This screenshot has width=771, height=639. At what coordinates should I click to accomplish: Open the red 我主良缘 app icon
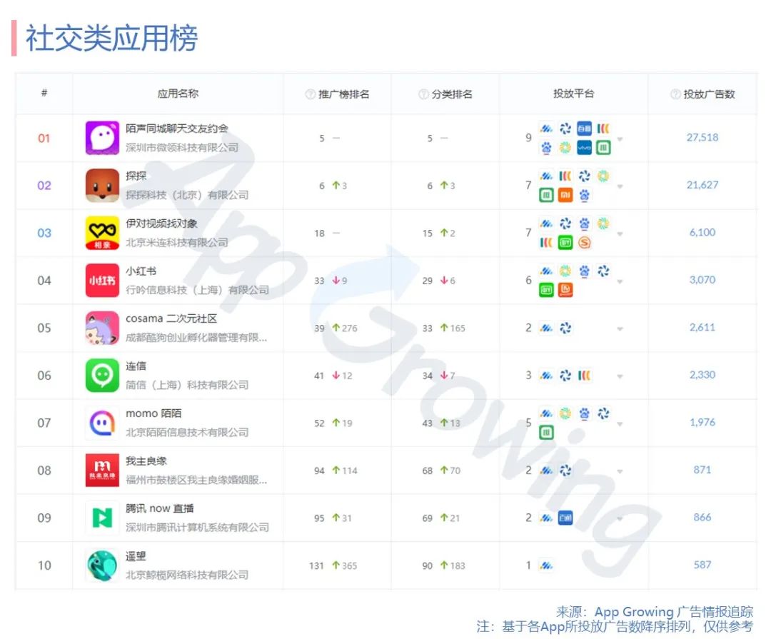coord(102,471)
